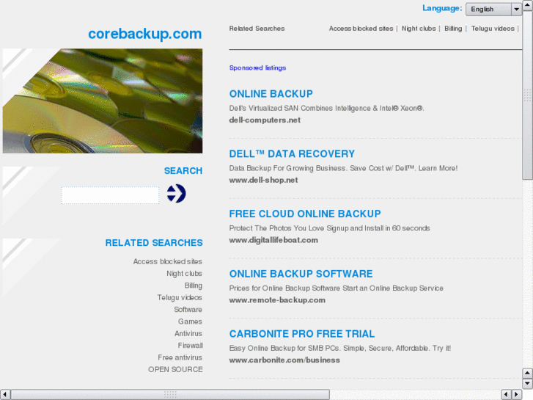Open Access blocked sites in sidebar list
The width and height of the screenshot is (533, 400).
click(x=168, y=261)
